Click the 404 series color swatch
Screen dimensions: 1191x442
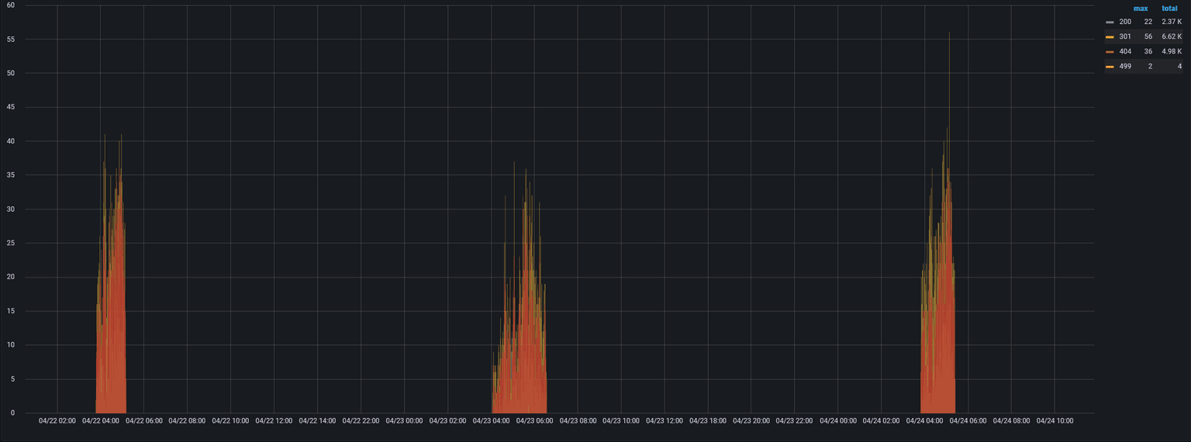click(x=1110, y=52)
